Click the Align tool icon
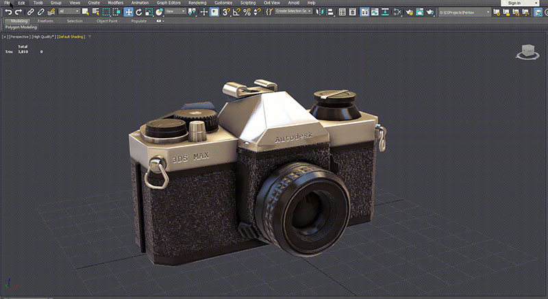 (x=330, y=12)
